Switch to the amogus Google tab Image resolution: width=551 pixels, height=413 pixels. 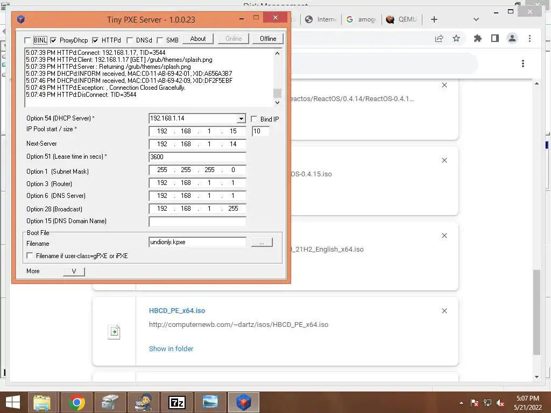(x=361, y=19)
